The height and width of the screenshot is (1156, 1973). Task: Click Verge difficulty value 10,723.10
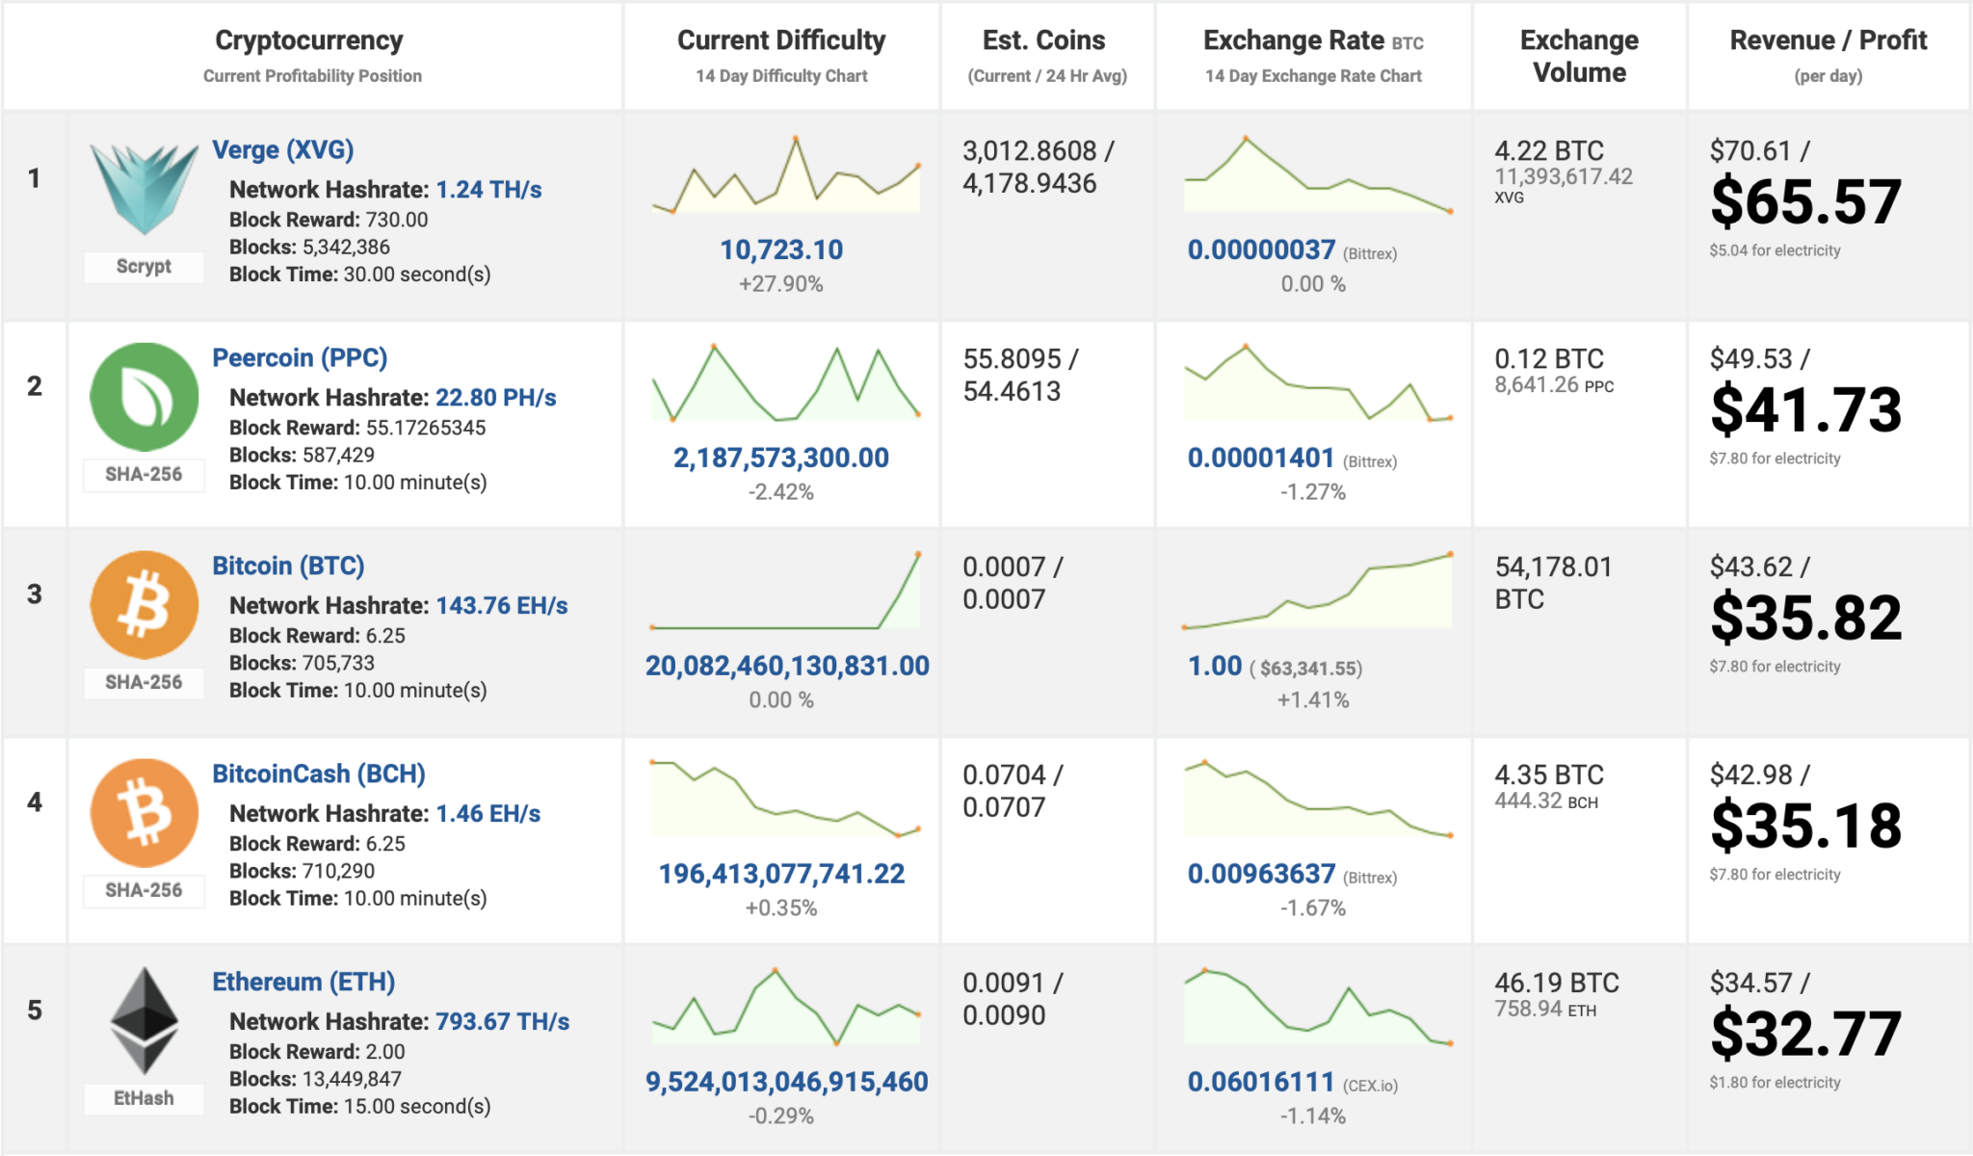(x=781, y=250)
